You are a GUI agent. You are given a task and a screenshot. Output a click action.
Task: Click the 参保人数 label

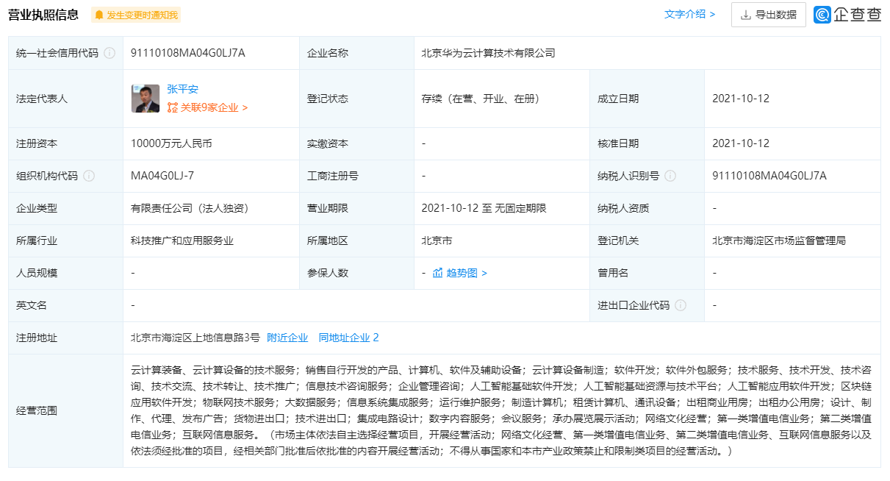point(328,273)
